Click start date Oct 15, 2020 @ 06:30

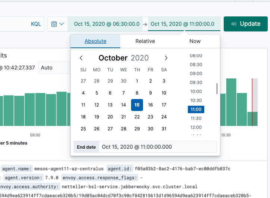107,24
